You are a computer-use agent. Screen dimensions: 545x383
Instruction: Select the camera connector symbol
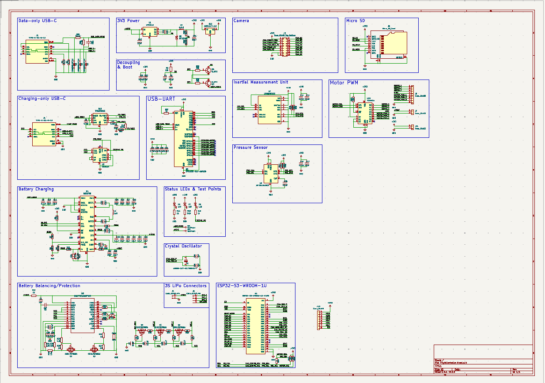285,46
